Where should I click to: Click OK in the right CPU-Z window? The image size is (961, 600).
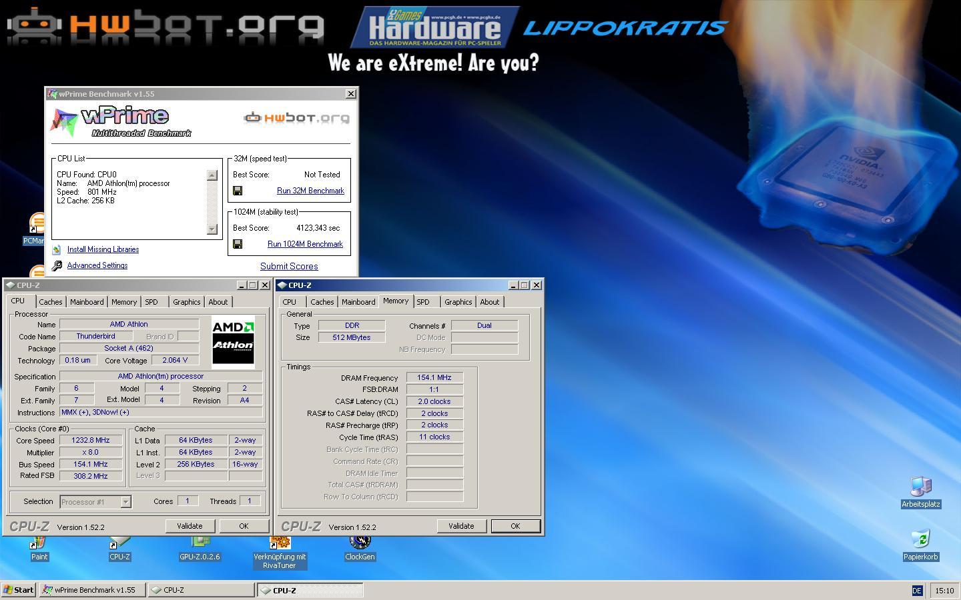click(515, 526)
